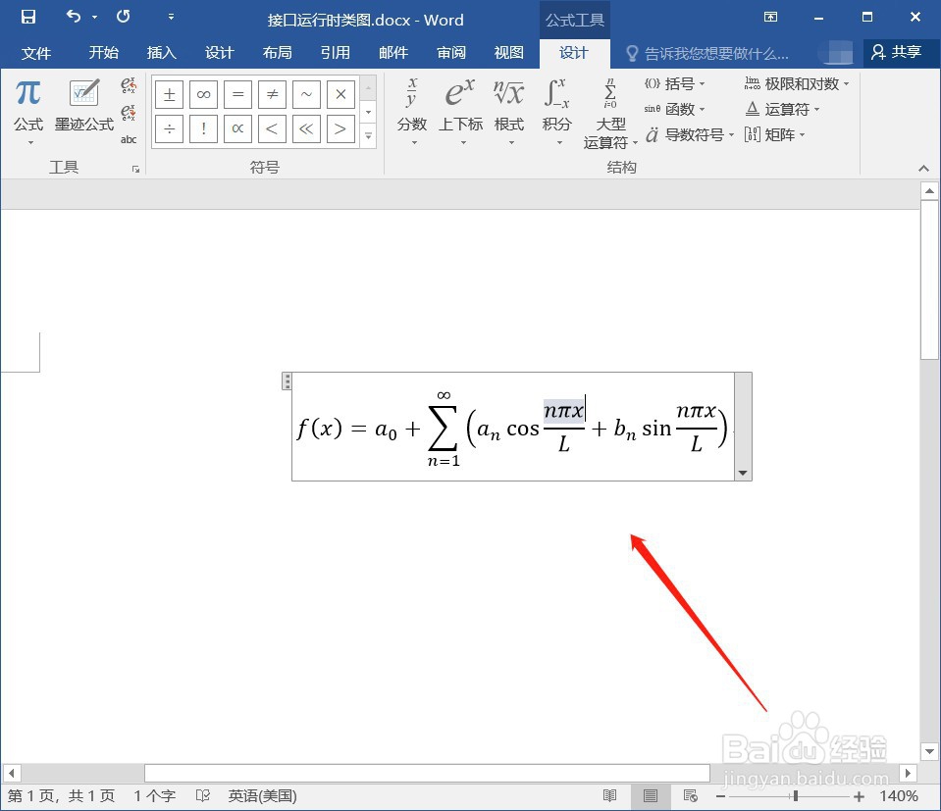This screenshot has height=811, width=941.
Task: Open the proofing errors indicator in the status bar
Action: 203,795
